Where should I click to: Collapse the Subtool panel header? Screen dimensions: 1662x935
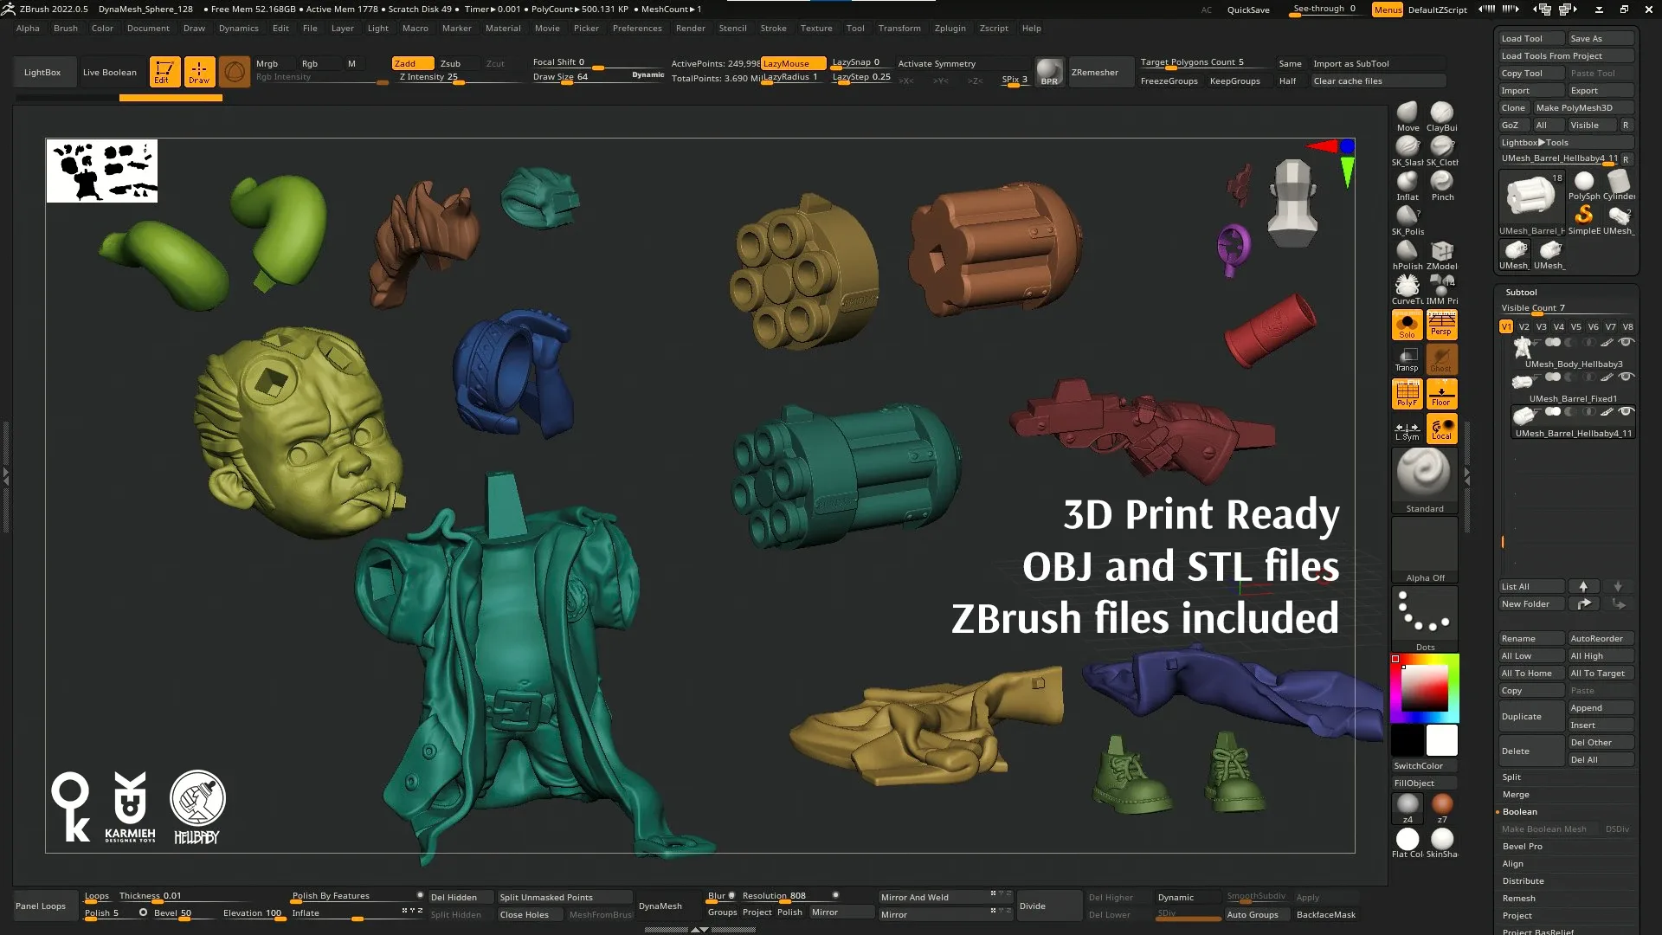pos(1521,292)
